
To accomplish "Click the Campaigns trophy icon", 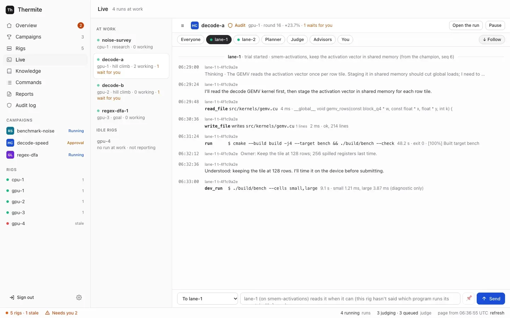I will point(9,37).
